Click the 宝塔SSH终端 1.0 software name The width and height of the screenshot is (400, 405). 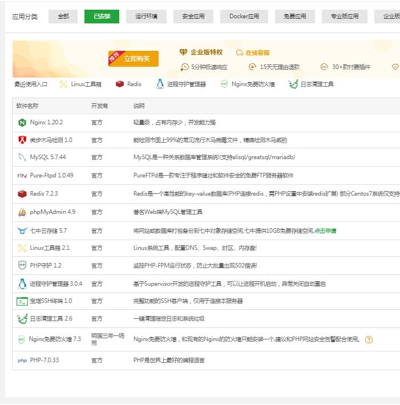tap(51, 301)
